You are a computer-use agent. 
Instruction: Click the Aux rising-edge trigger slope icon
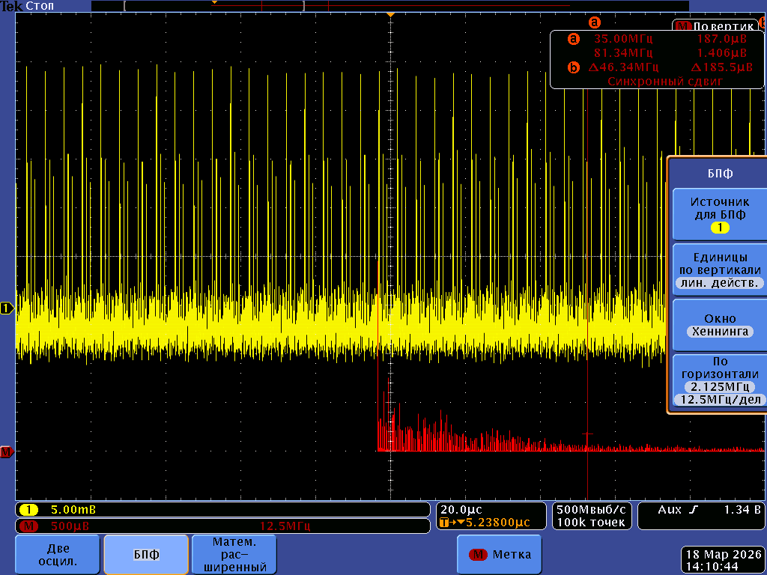click(x=693, y=510)
